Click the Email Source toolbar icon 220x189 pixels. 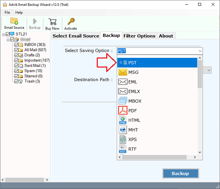(14, 23)
